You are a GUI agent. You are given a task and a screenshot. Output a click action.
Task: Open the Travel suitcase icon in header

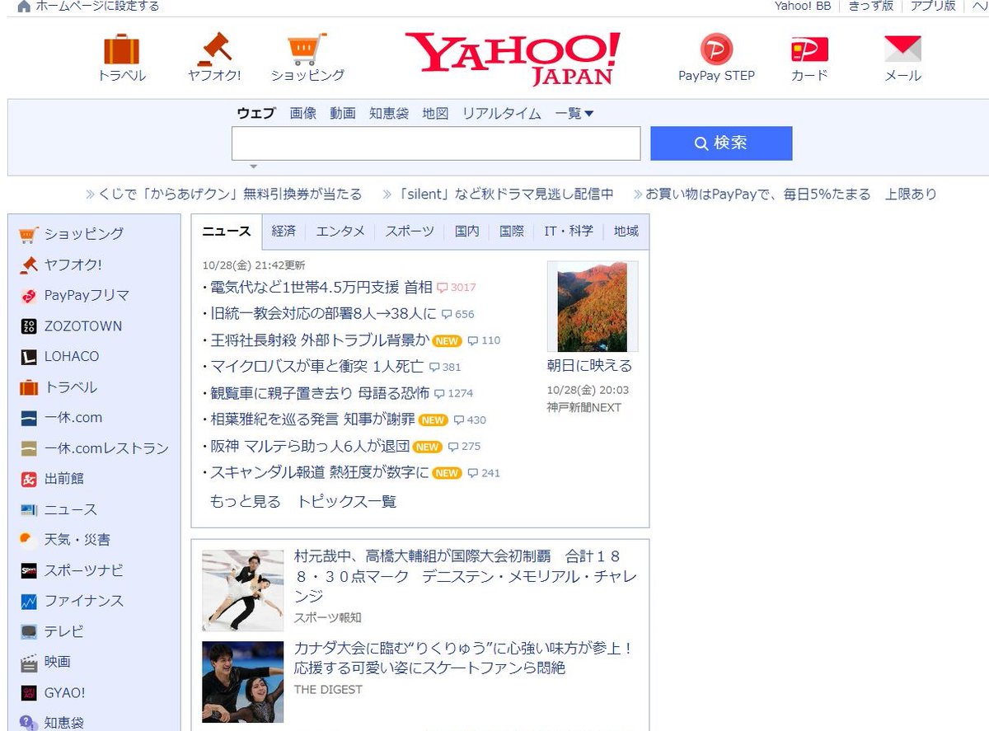pyautogui.click(x=121, y=49)
